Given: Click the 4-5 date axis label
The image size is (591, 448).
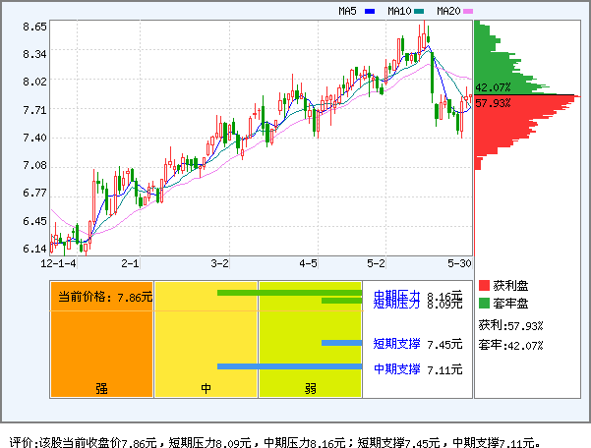Looking at the screenshot, I should [309, 263].
